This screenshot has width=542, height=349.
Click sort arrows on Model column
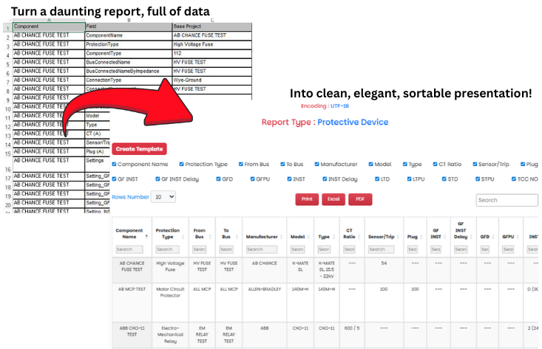click(308, 236)
